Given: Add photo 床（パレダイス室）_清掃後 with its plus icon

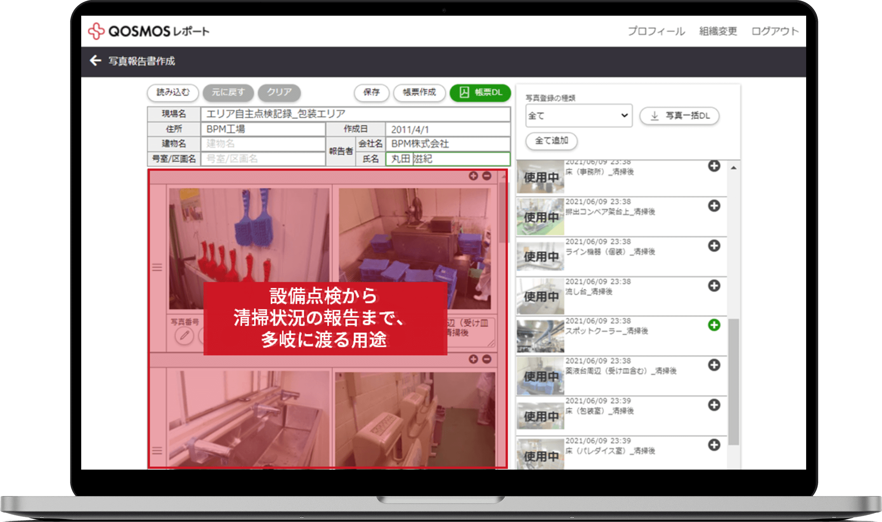Looking at the screenshot, I should 714,445.
